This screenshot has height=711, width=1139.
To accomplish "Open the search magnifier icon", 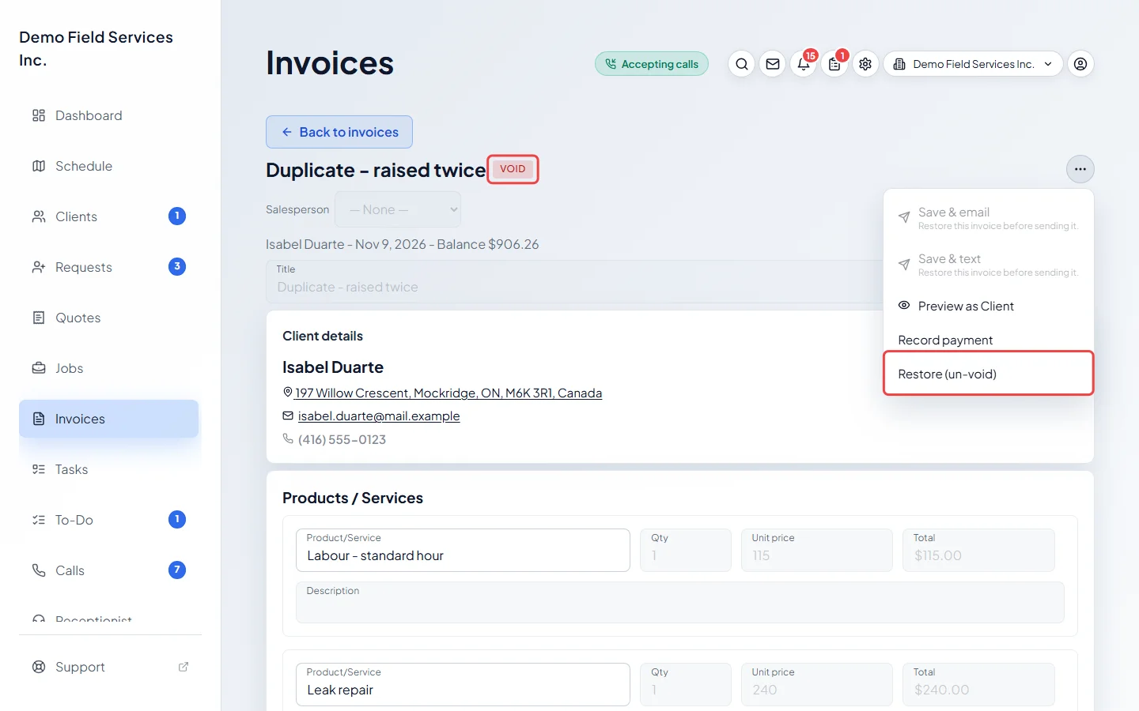I will coord(741,64).
